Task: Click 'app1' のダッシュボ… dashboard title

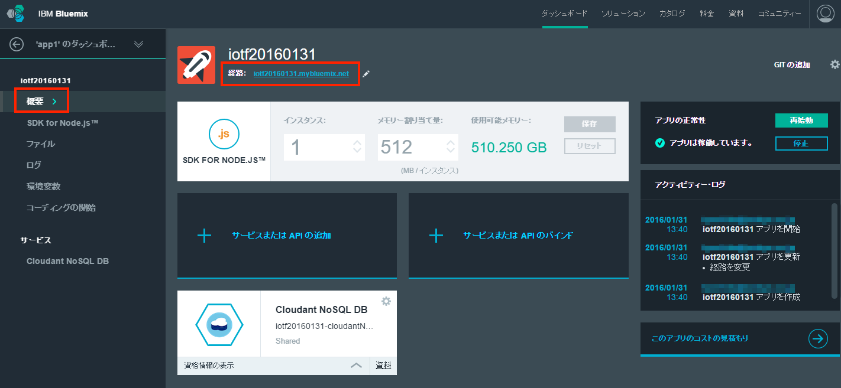Action: [76, 44]
